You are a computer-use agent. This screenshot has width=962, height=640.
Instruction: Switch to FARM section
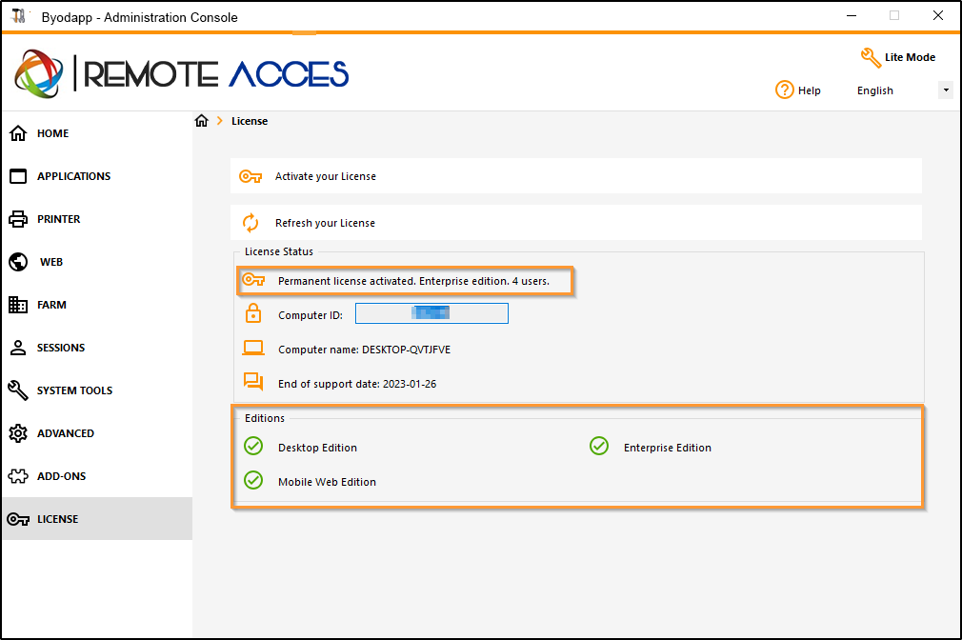click(x=97, y=305)
